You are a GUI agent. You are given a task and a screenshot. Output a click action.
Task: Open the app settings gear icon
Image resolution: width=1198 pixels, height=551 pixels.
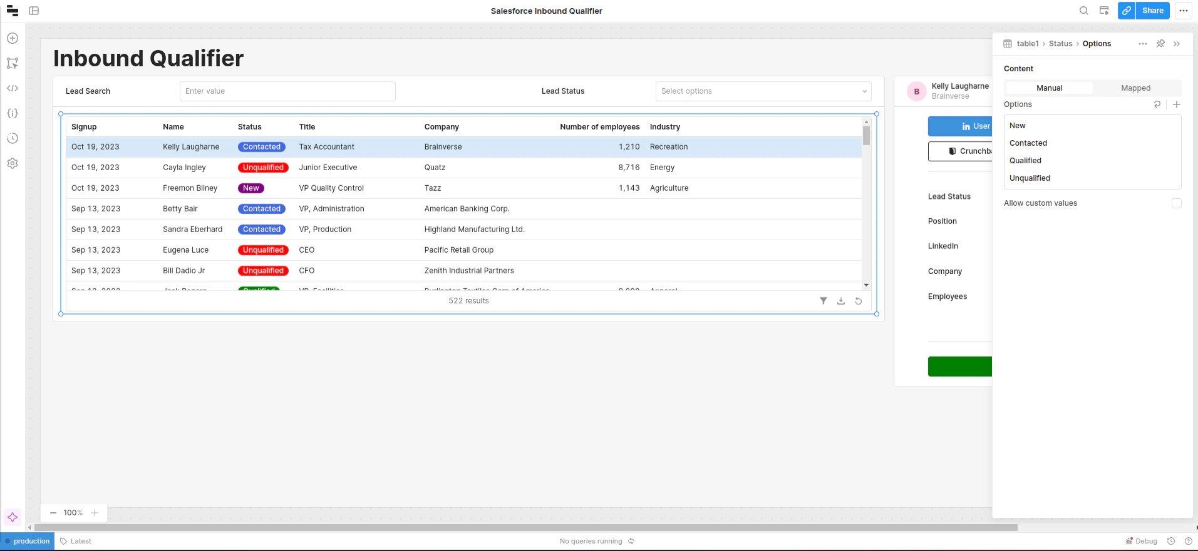[x=13, y=163]
